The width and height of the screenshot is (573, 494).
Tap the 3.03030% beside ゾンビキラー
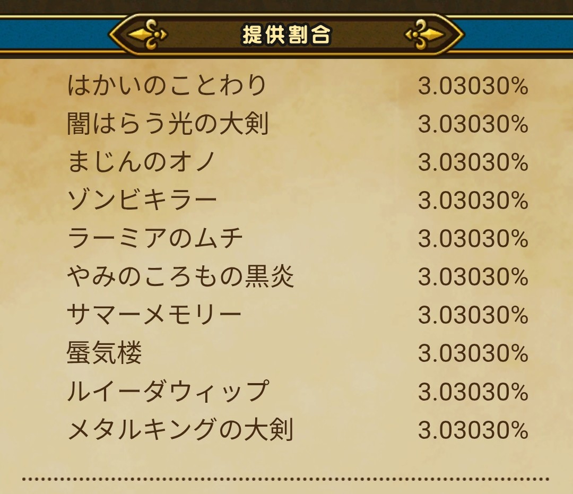pos(473,201)
